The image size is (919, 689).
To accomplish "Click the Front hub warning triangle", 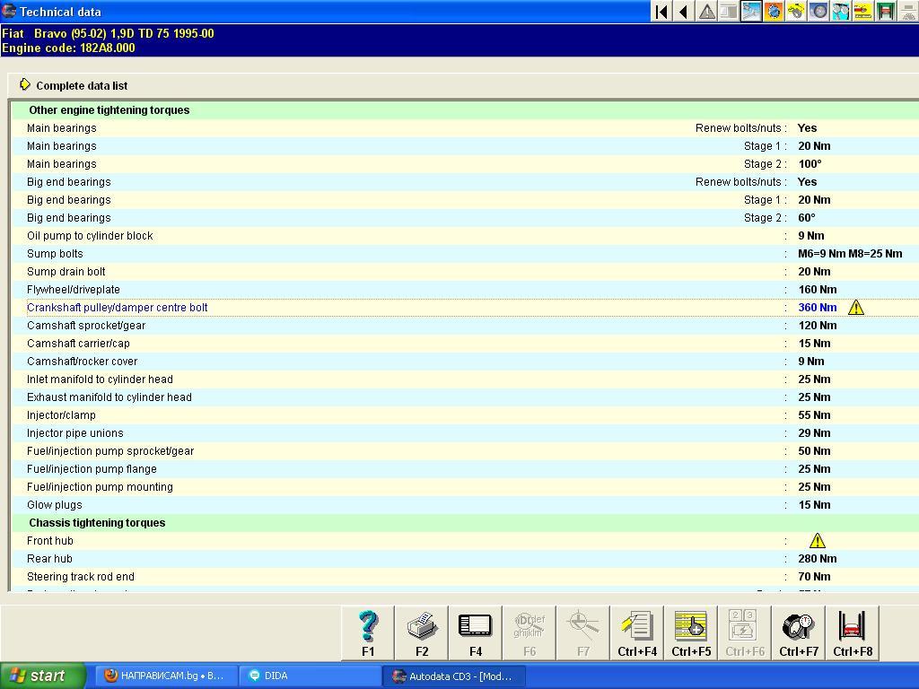I will [x=817, y=541].
